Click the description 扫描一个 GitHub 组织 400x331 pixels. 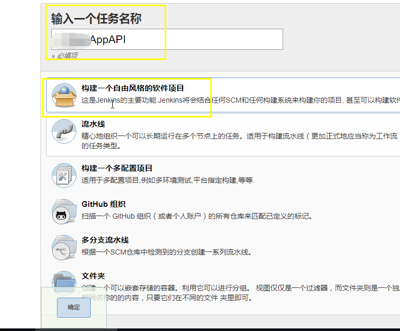point(197,216)
